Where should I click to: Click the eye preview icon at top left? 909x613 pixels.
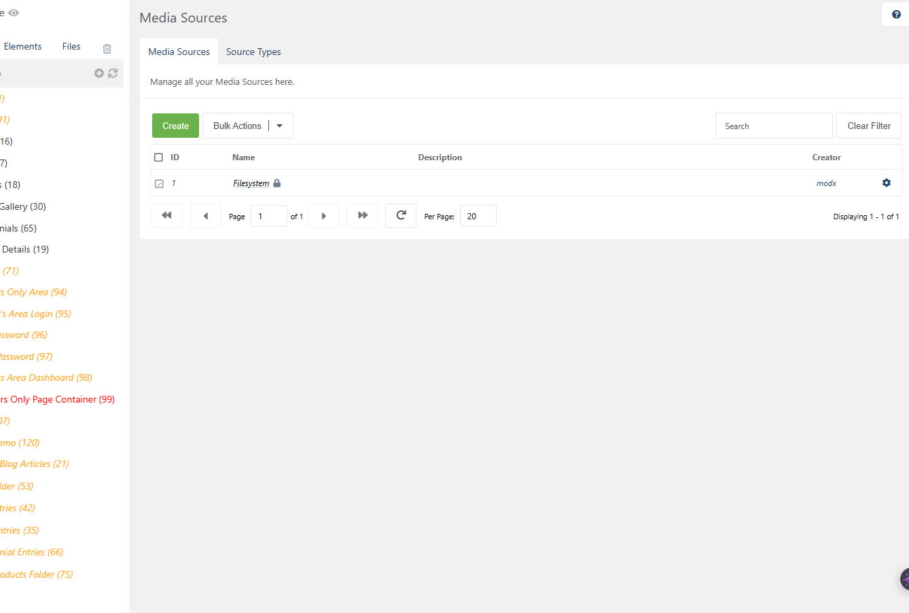[x=14, y=12]
